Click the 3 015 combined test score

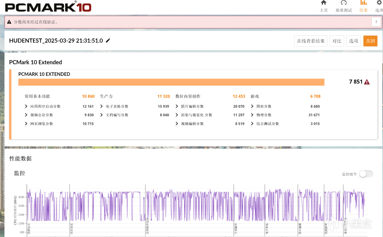click(x=315, y=124)
